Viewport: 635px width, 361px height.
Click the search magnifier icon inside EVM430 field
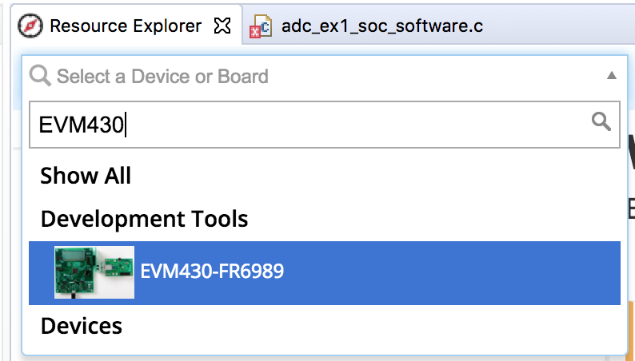click(601, 121)
